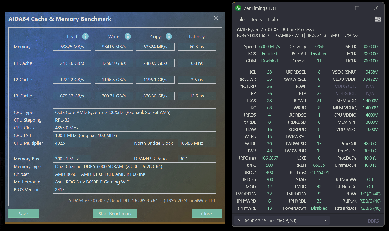Screen dimensions: 389x231
Task: Click the Read info icon in AIDA64
Action: point(85,36)
